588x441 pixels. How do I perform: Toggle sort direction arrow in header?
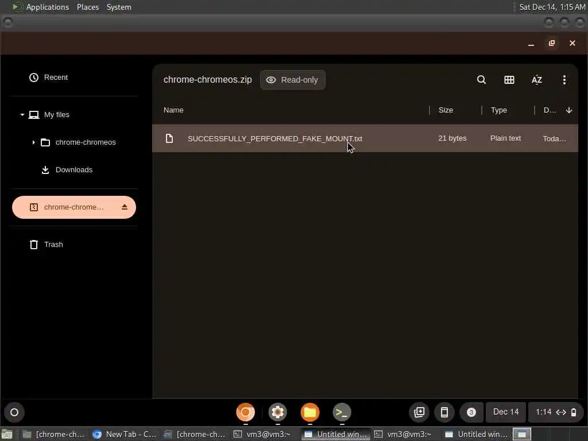pyautogui.click(x=569, y=110)
